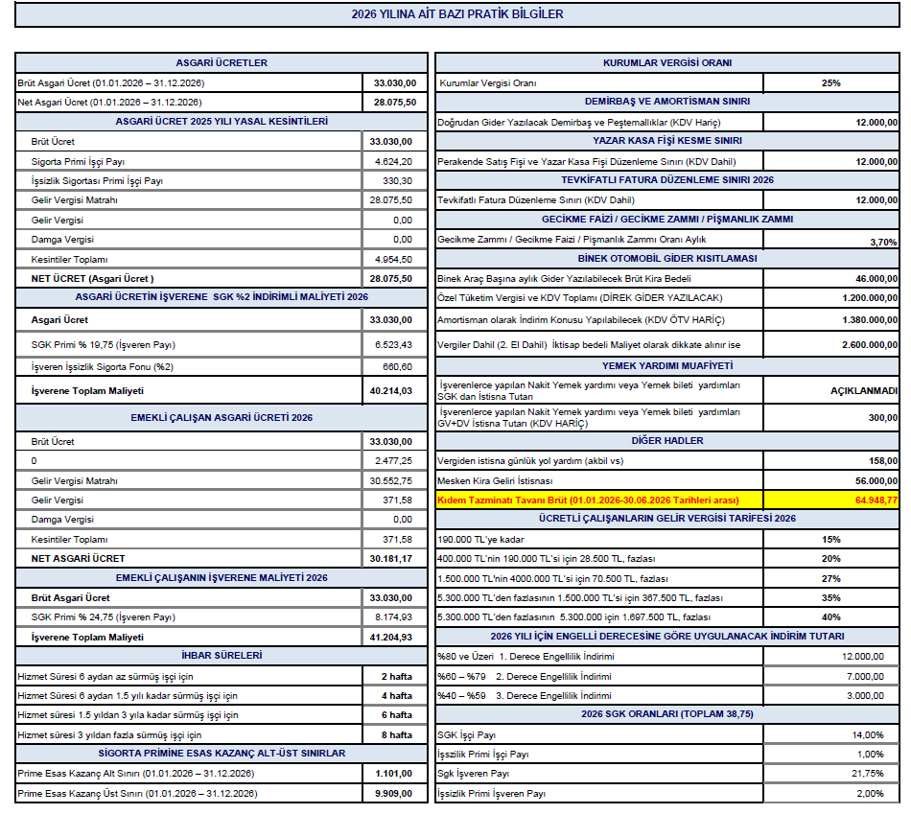911x814 pixels.
Task: Select the "İHBAR SÜRELERİ" section header
Action: pyautogui.click(x=222, y=656)
